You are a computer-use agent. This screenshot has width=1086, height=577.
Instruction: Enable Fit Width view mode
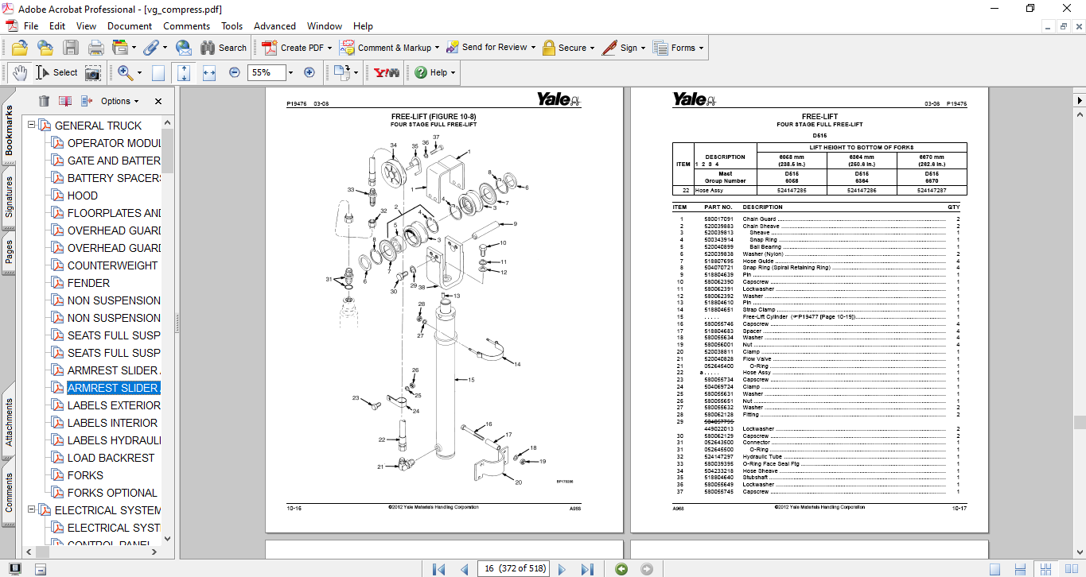pos(209,72)
